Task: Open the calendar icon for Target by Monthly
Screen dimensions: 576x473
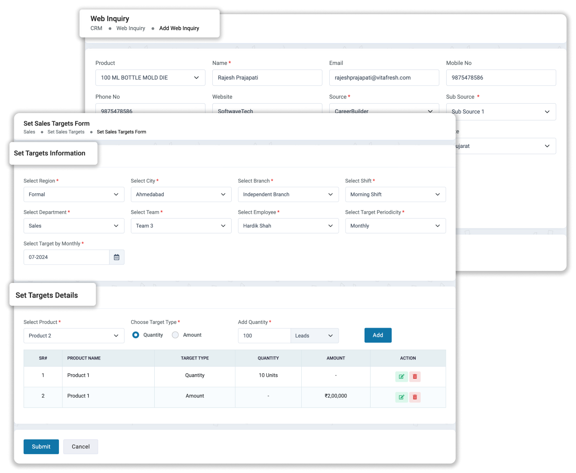Action: point(116,257)
